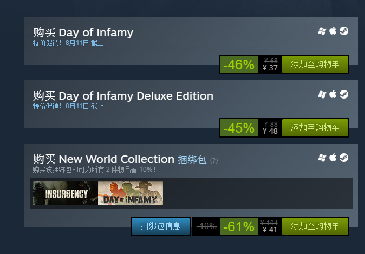The width and height of the screenshot is (365, 254).
Task: Add New World Collection bundle to cart
Action: click(x=315, y=226)
